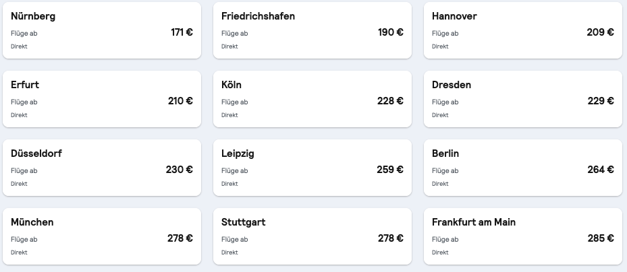
Task: Click 'Flüge ab' text on Düsseldorf card
Action: (x=24, y=170)
